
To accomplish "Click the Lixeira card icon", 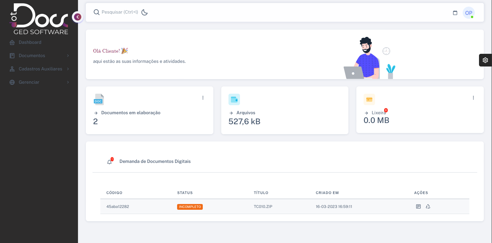I will pyautogui.click(x=369, y=99).
